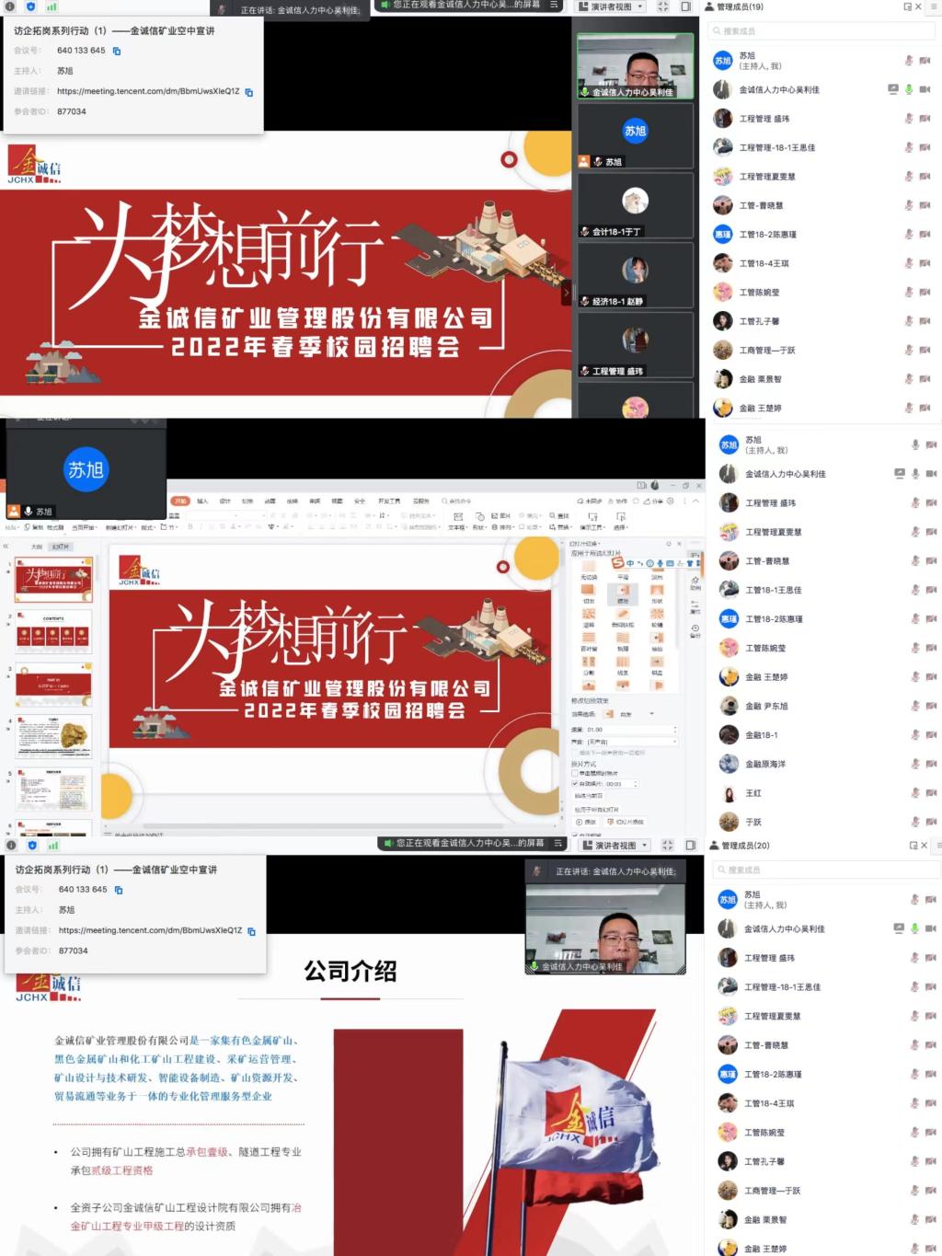Select 无切换 transition effect in WPS panel
Screen dimensions: 942x1256
click(x=589, y=570)
